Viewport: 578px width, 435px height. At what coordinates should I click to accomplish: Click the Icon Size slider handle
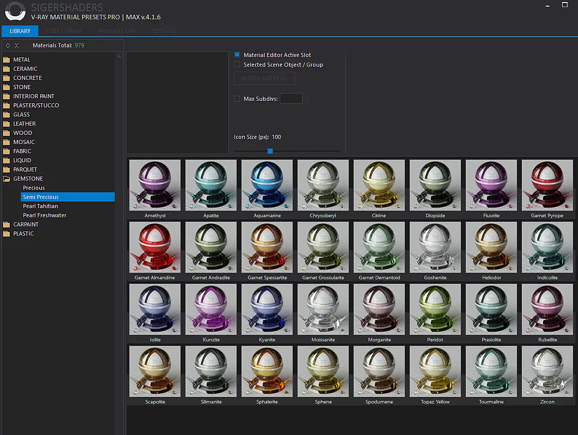(270, 151)
